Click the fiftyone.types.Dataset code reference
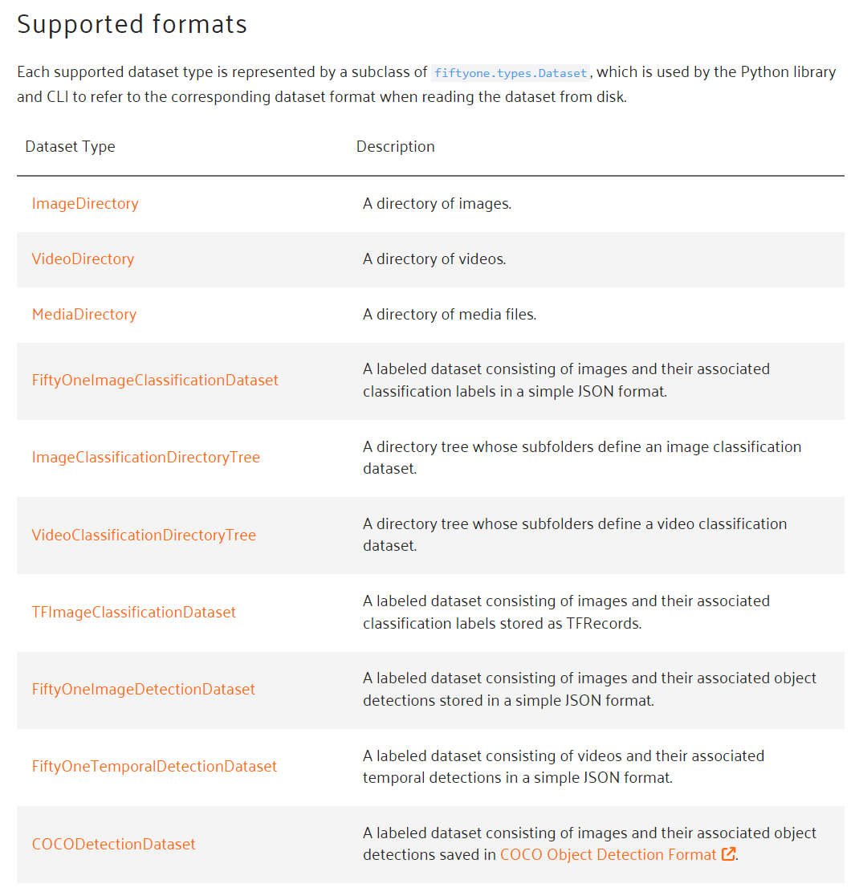Screen dimensions: 855x892 (x=511, y=73)
